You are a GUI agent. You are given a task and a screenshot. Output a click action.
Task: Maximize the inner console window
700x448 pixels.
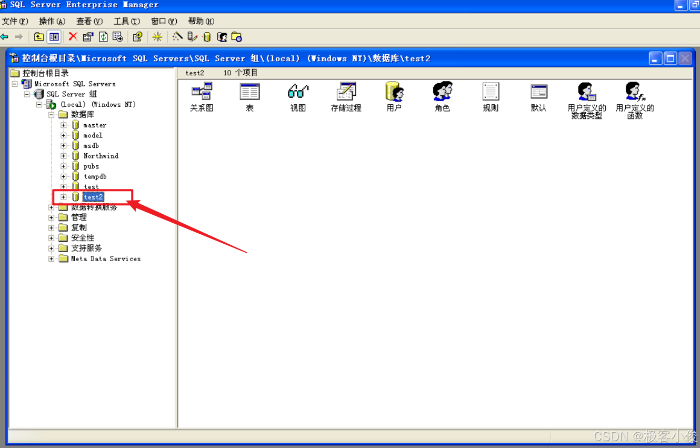pyautogui.click(x=670, y=58)
